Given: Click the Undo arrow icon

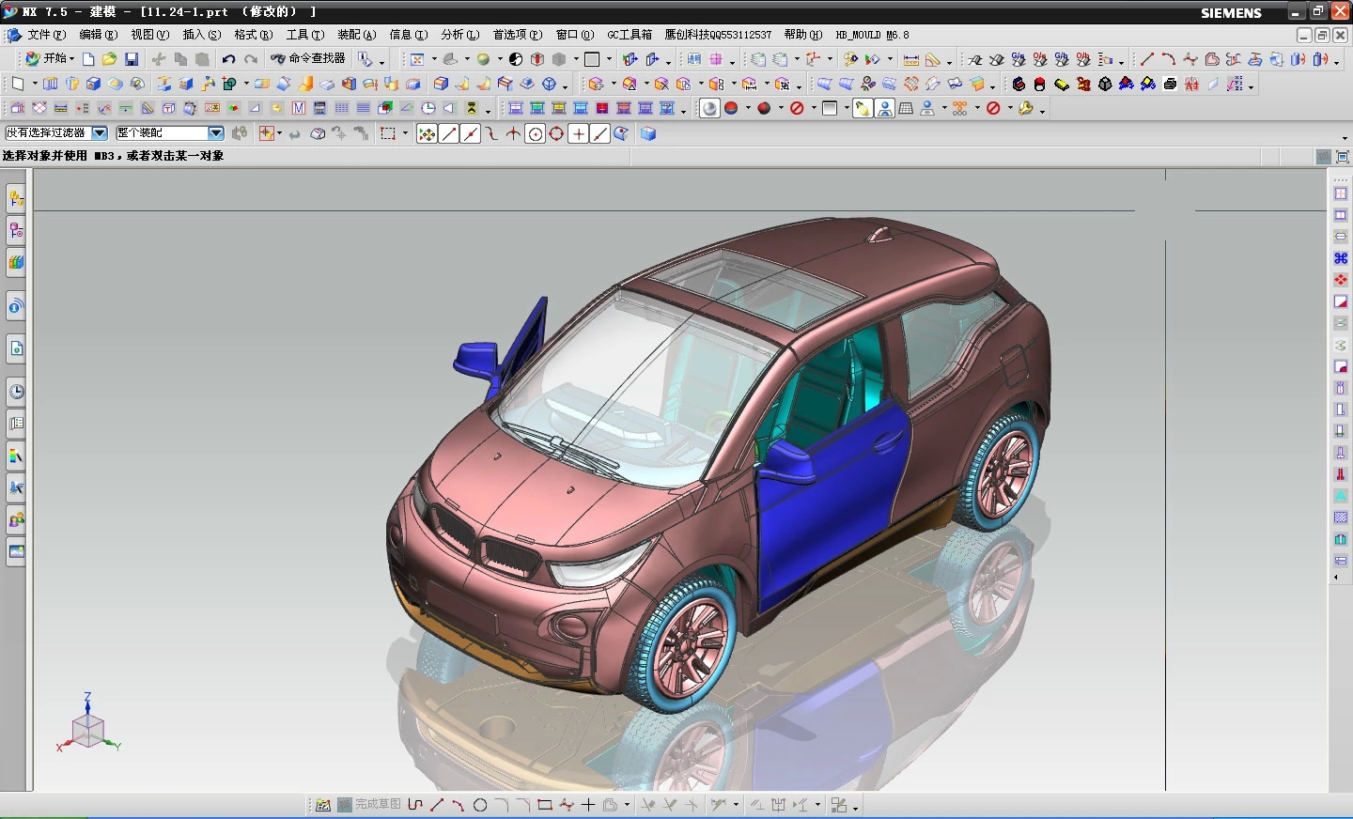Looking at the screenshot, I should (x=228, y=59).
